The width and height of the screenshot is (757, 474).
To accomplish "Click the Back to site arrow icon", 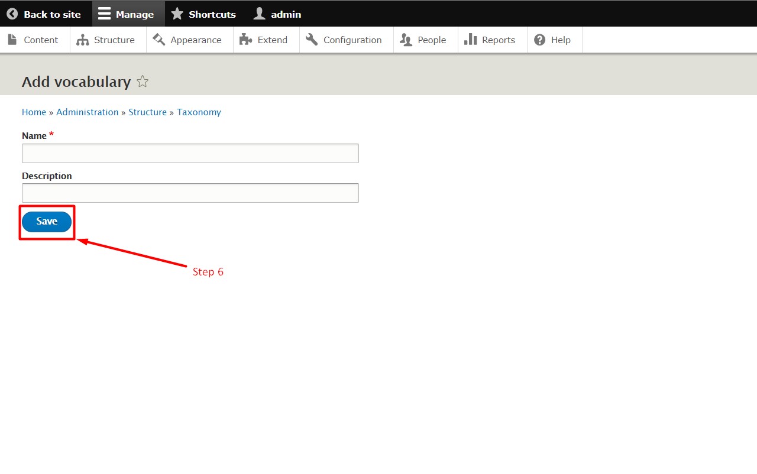I will click(x=12, y=14).
